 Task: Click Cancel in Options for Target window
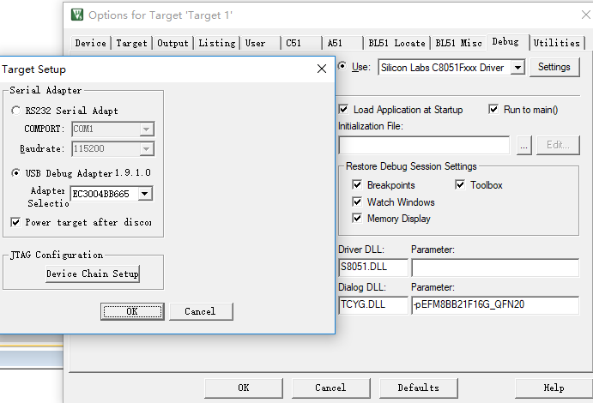coord(331,388)
